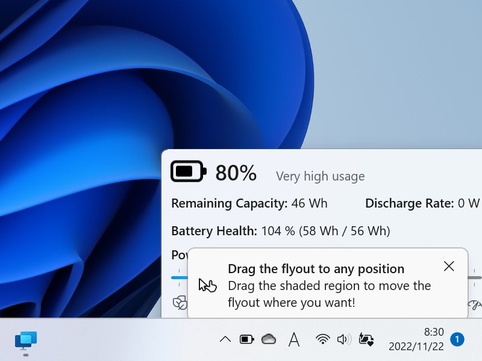The height and width of the screenshot is (361, 482).
Task: Click the leaf efficiency icon below slider
Action: click(x=180, y=303)
